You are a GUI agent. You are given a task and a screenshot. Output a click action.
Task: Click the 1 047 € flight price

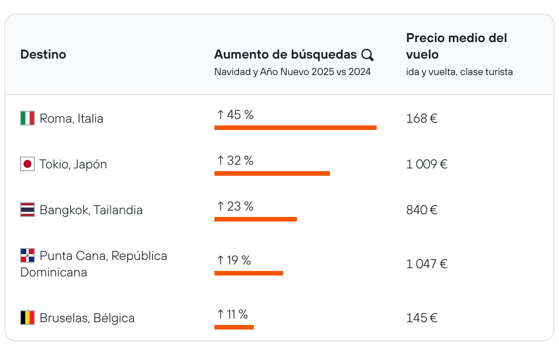click(x=427, y=264)
